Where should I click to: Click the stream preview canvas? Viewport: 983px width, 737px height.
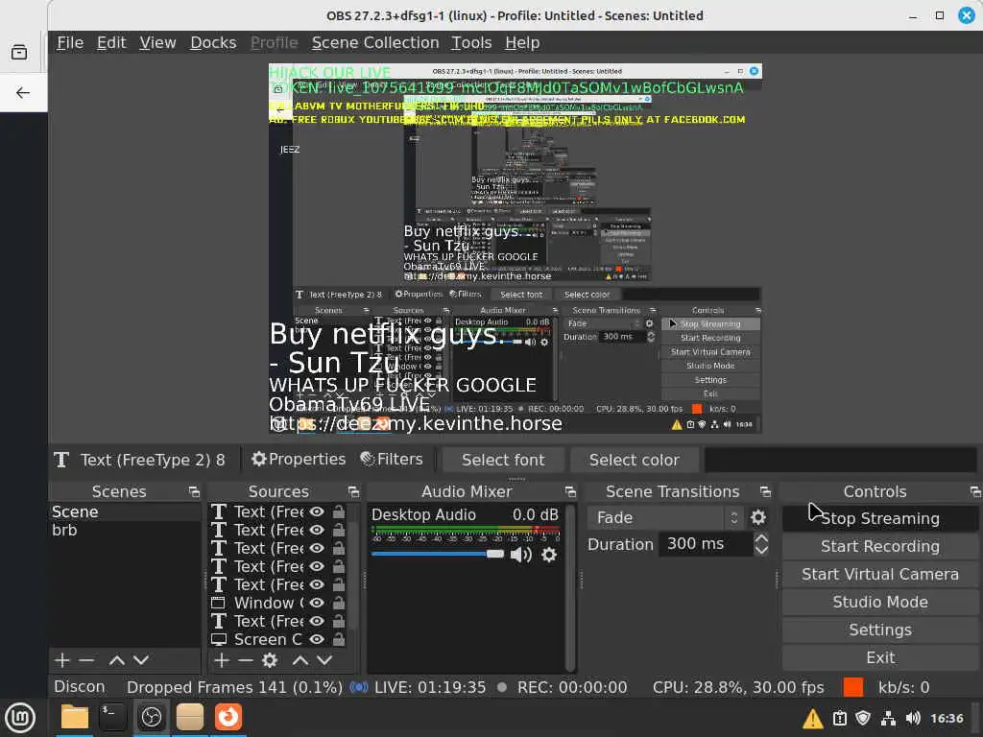coord(515,249)
